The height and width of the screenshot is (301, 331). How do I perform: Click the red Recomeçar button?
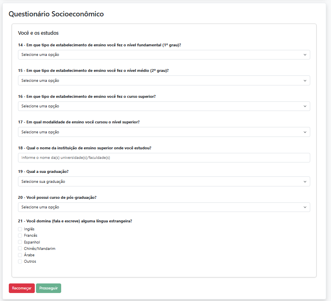click(22, 288)
